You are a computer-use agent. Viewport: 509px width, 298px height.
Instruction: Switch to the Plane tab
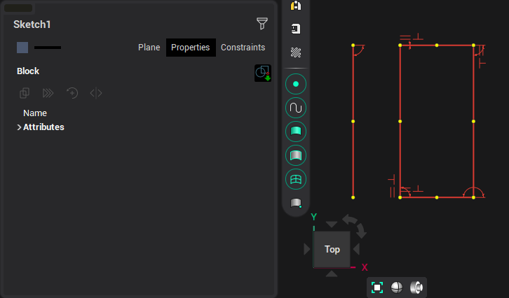[149, 48]
